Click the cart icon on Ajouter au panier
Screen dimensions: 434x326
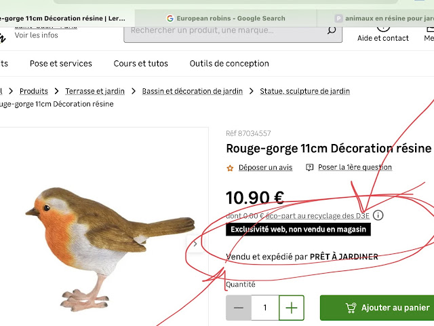click(x=351, y=308)
